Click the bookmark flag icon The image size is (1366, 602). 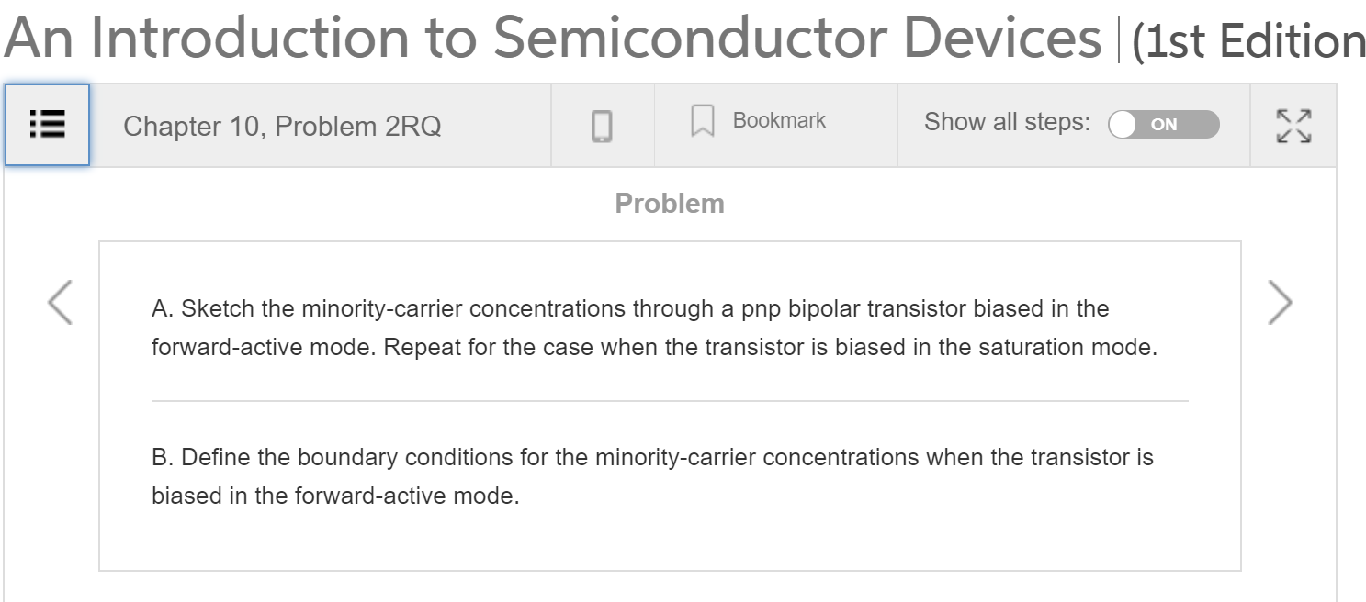[701, 118]
